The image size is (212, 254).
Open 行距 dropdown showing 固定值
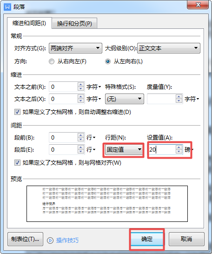(124, 149)
